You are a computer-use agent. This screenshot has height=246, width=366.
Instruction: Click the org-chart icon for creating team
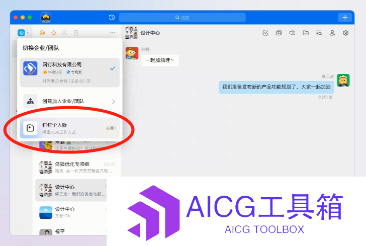pos(30,102)
